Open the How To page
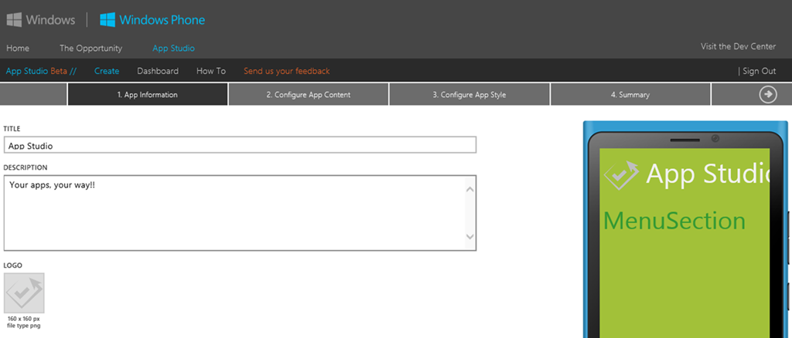792x338 pixels. [x=211, y=71]
